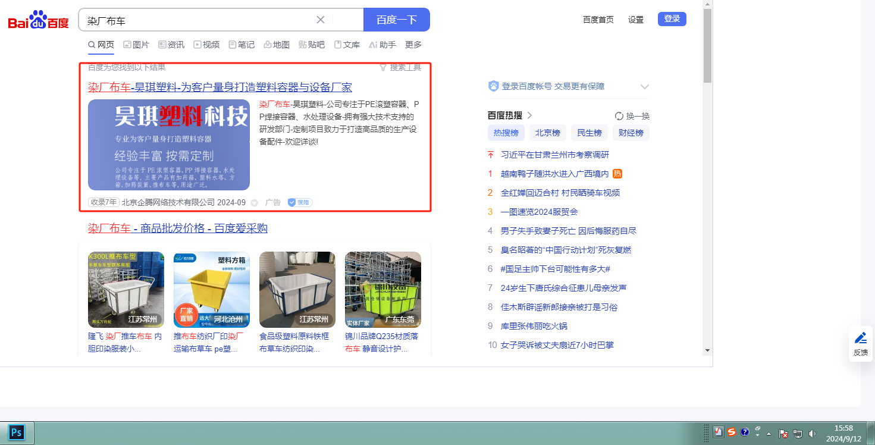Select the 热搜榜 hot list tab
The image size is (875, 445).
(506, 133)
